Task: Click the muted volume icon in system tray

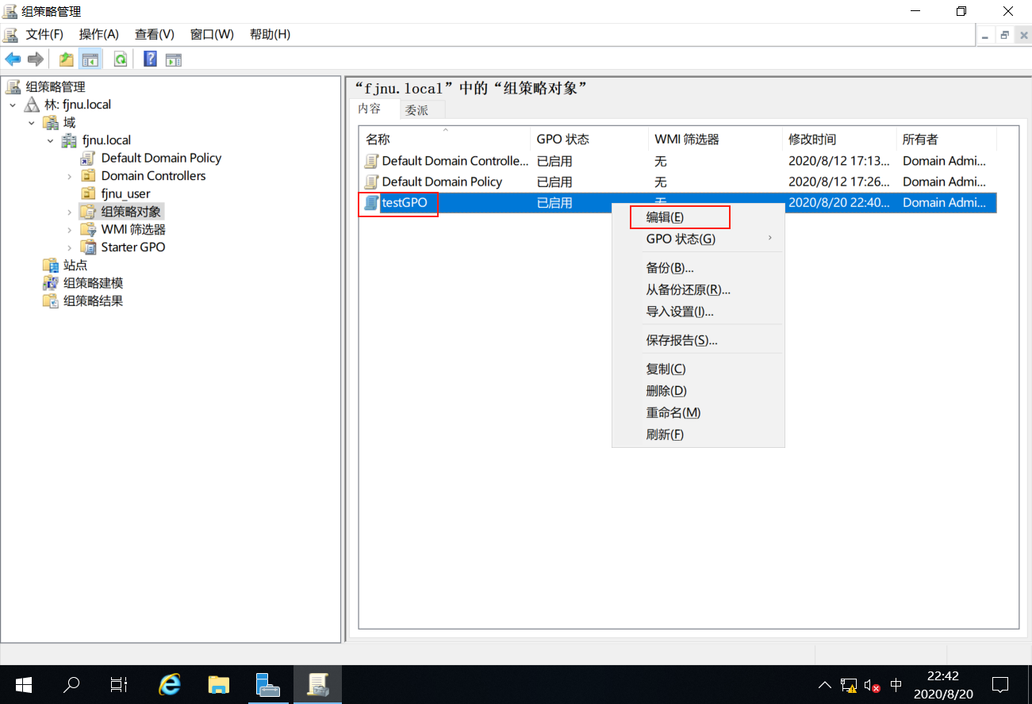Action: pos(872,685)
